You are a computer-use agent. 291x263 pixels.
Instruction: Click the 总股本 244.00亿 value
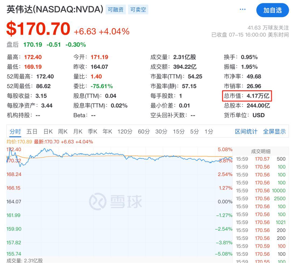(x=258, y=106)
